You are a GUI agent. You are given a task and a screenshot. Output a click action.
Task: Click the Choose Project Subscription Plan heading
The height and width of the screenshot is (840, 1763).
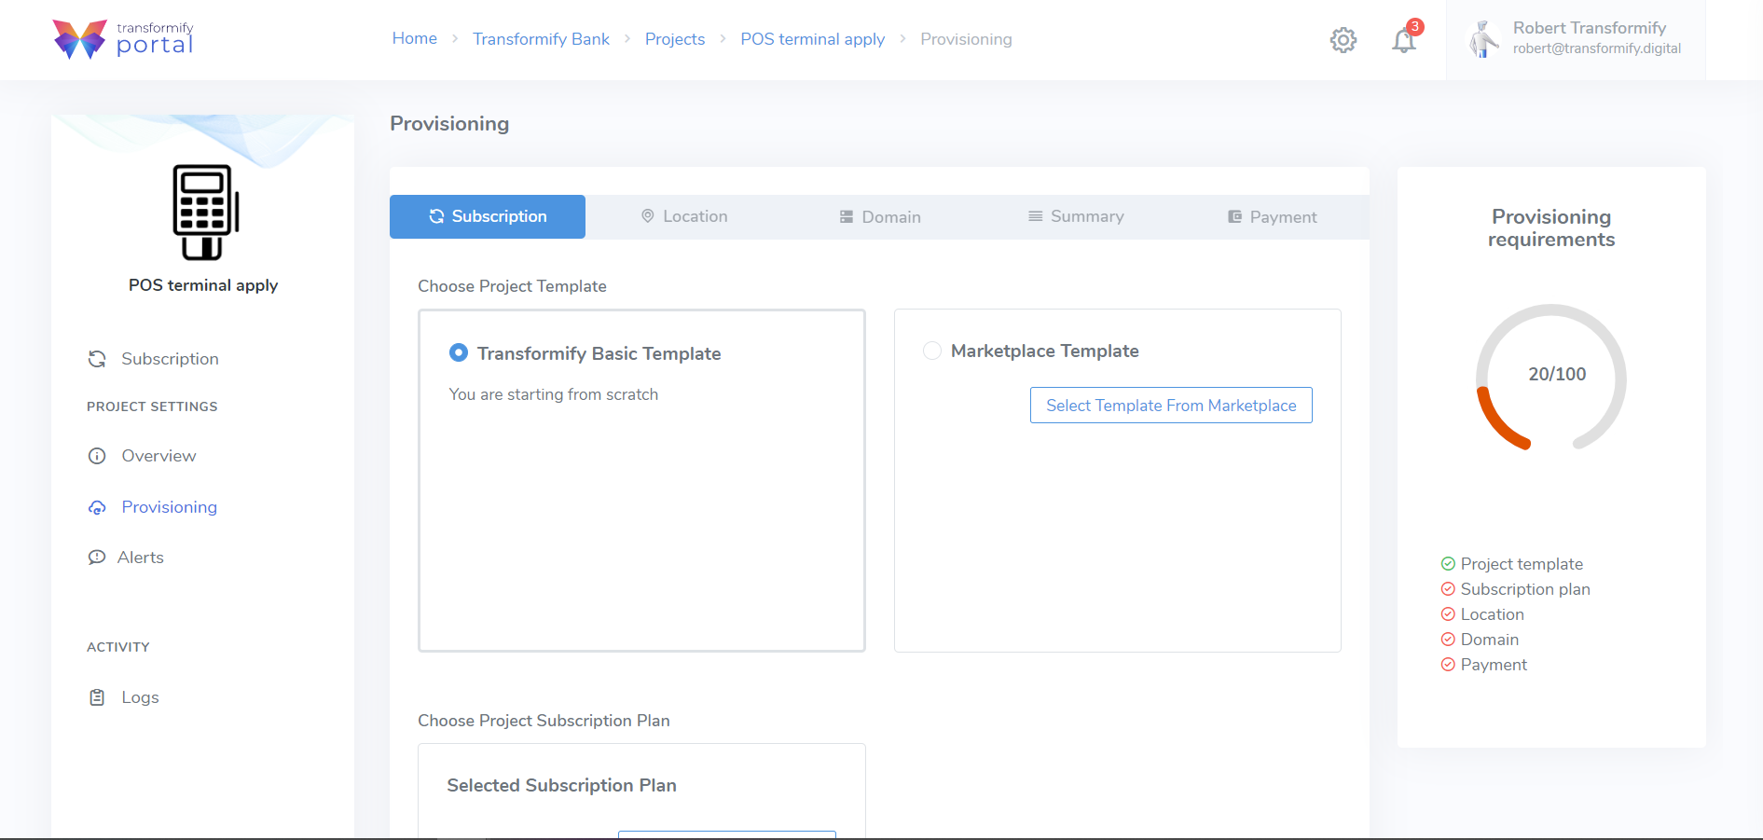coord(544,721)
